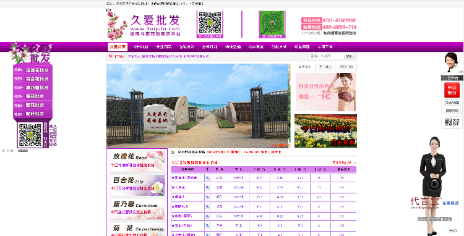Click the 代言宝 logo

coord(425,203)
